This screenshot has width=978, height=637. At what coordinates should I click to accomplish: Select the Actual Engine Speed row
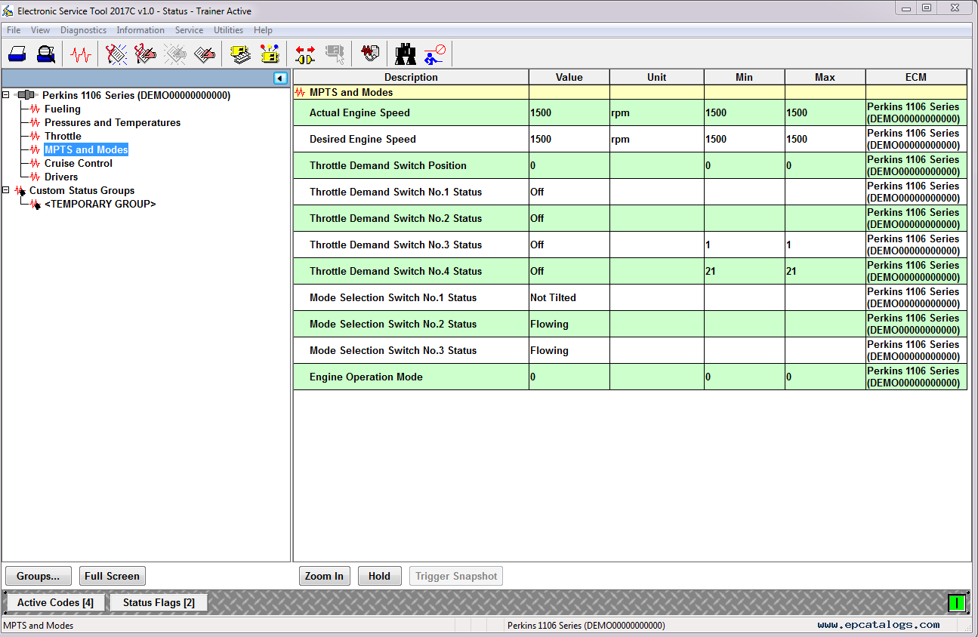(359, 112)
